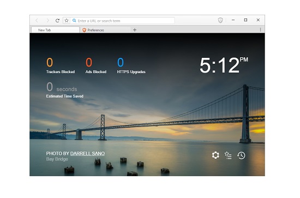Focus the Enter a URL or search term field
300x198 pixels.
click(122, 21)
